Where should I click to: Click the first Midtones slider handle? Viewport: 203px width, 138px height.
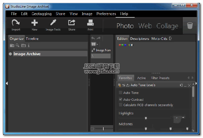tap(146, 129)
